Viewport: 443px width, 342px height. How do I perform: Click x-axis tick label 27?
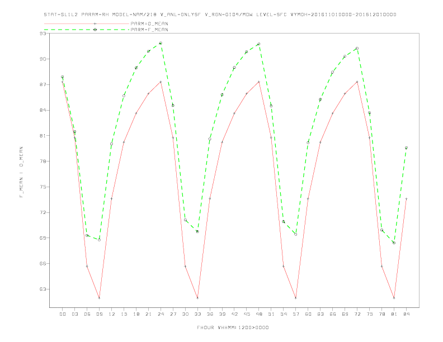point(173,314)
